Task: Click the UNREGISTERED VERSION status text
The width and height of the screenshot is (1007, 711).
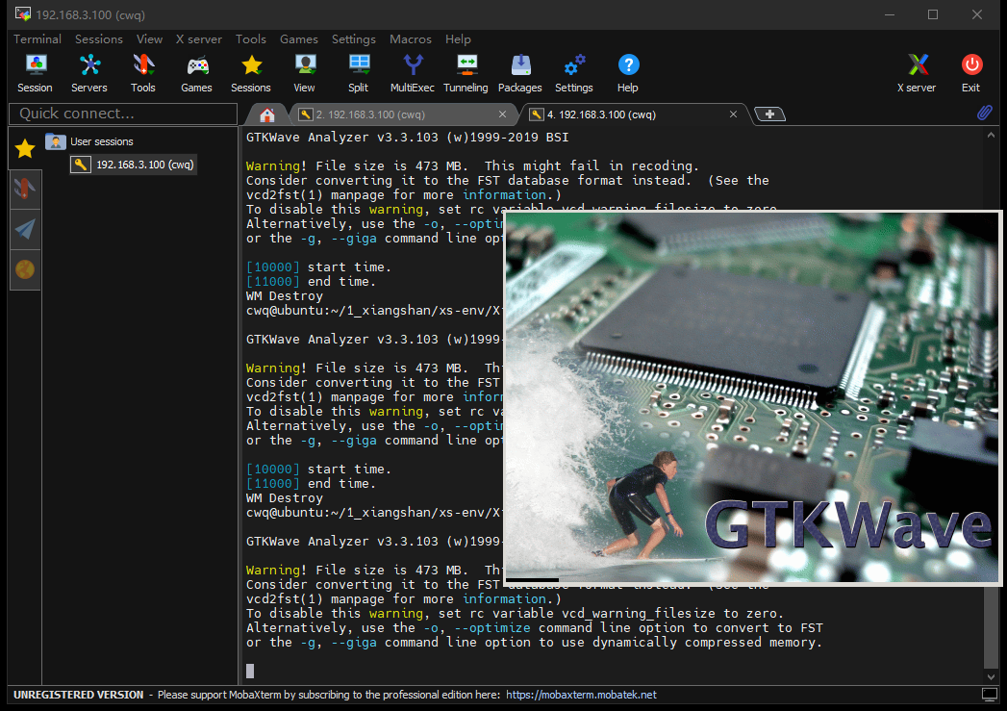Action: (78, 695)
